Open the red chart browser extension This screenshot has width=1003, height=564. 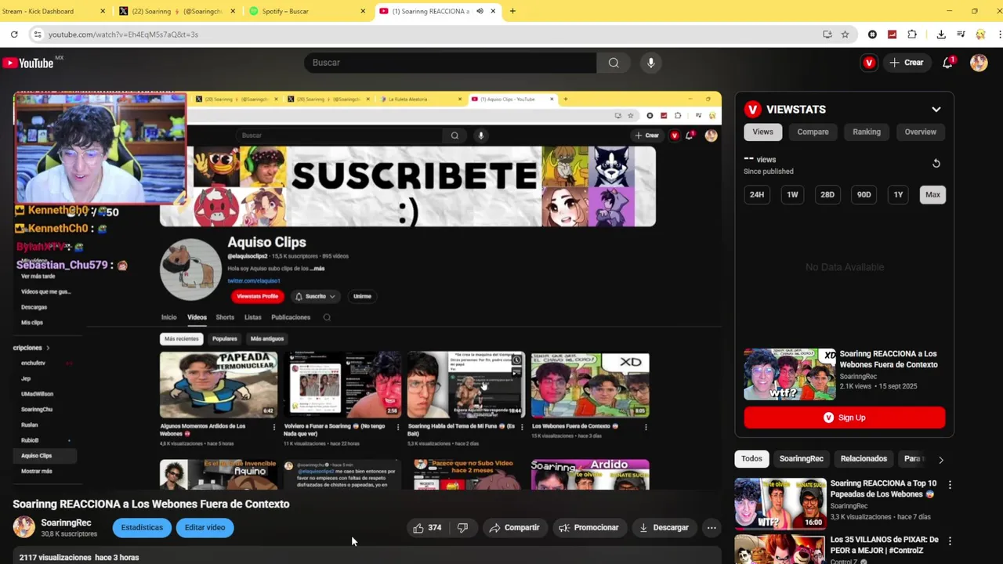(892, 34)
